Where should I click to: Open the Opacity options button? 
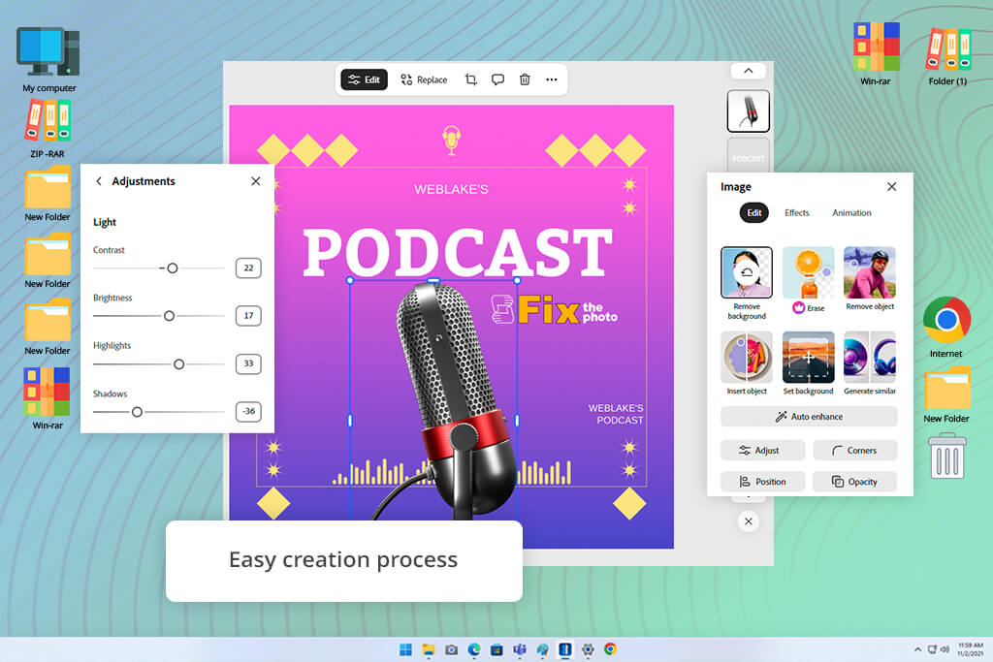tap(855, 482)
